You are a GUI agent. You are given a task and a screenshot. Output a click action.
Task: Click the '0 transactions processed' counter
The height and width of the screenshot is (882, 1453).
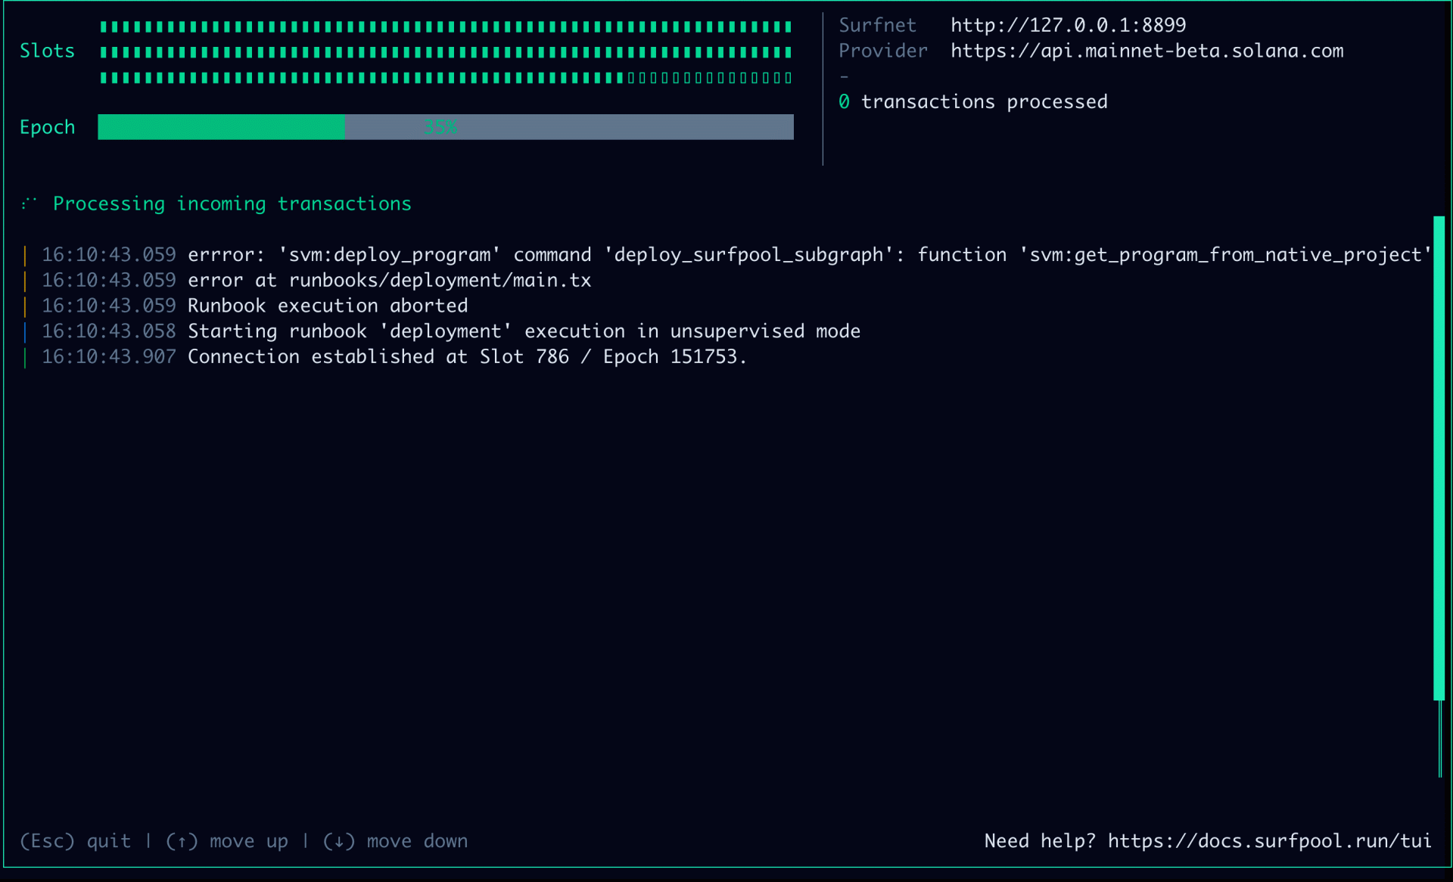[972, 102]
